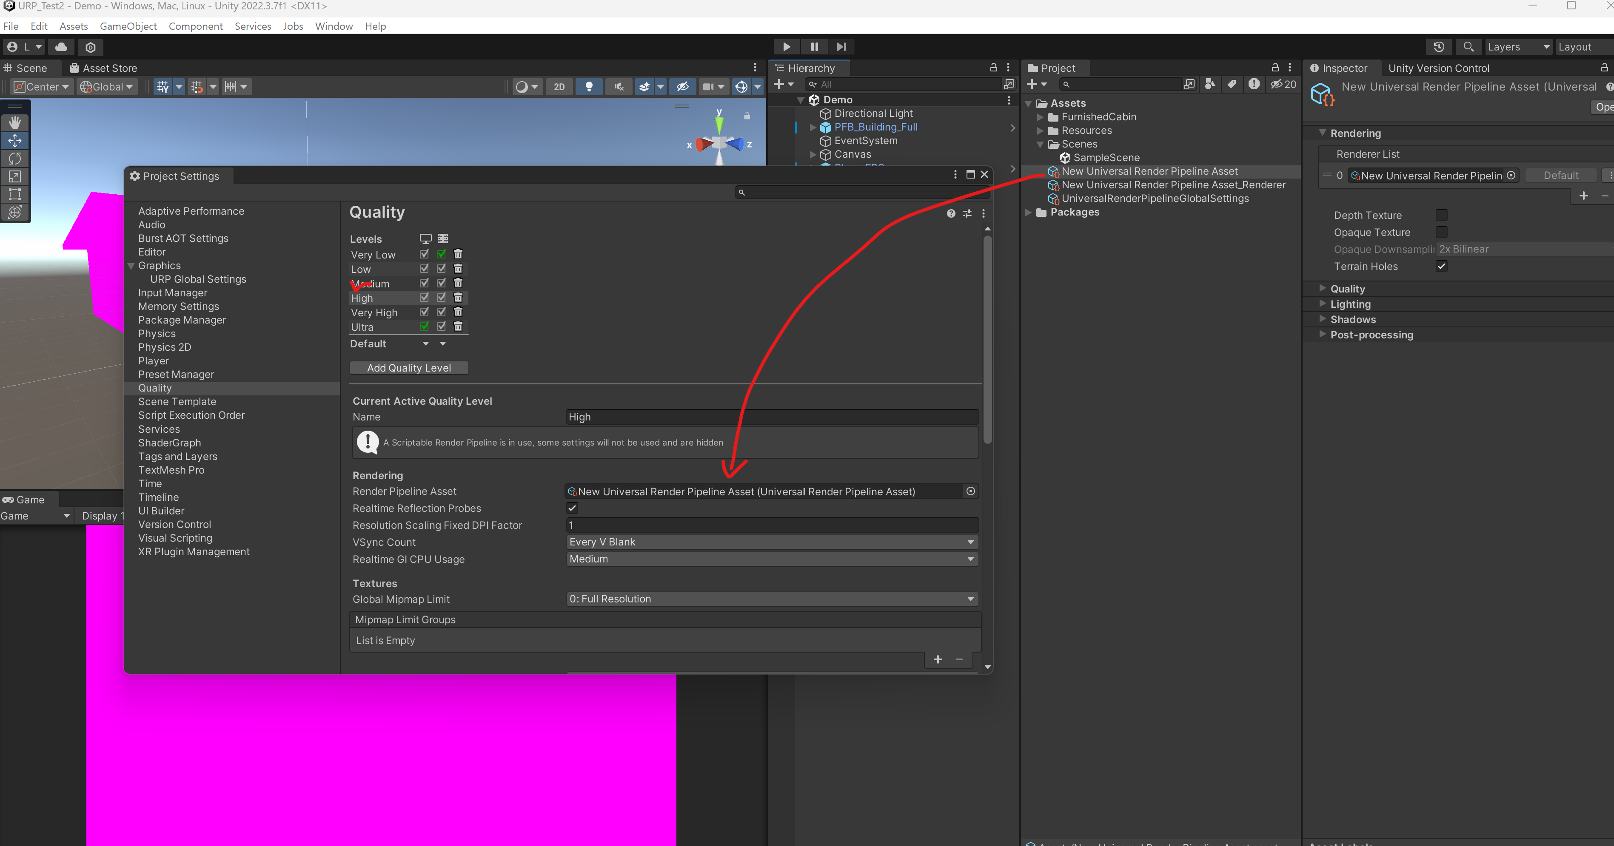
Task: Pick Render Pipeline Asset object selector
Action: [x=970, y=491]
